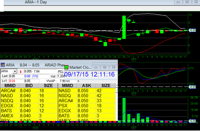Click the ASK column header
Screen dimensions: 200x131
point(87,86)
